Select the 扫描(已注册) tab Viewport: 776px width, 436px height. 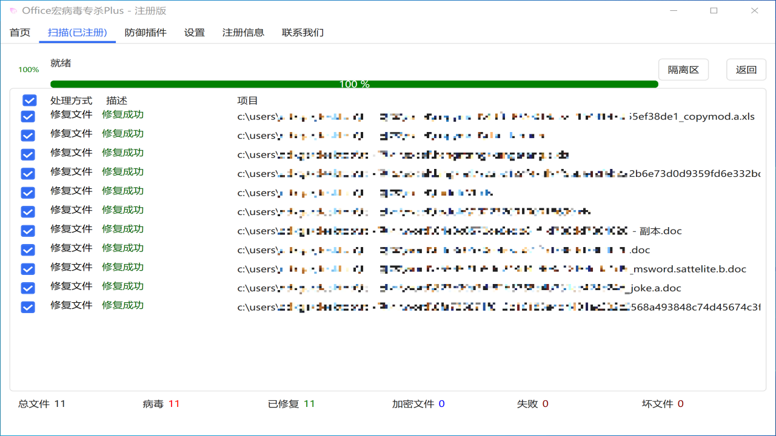click(x=77, y=32)
